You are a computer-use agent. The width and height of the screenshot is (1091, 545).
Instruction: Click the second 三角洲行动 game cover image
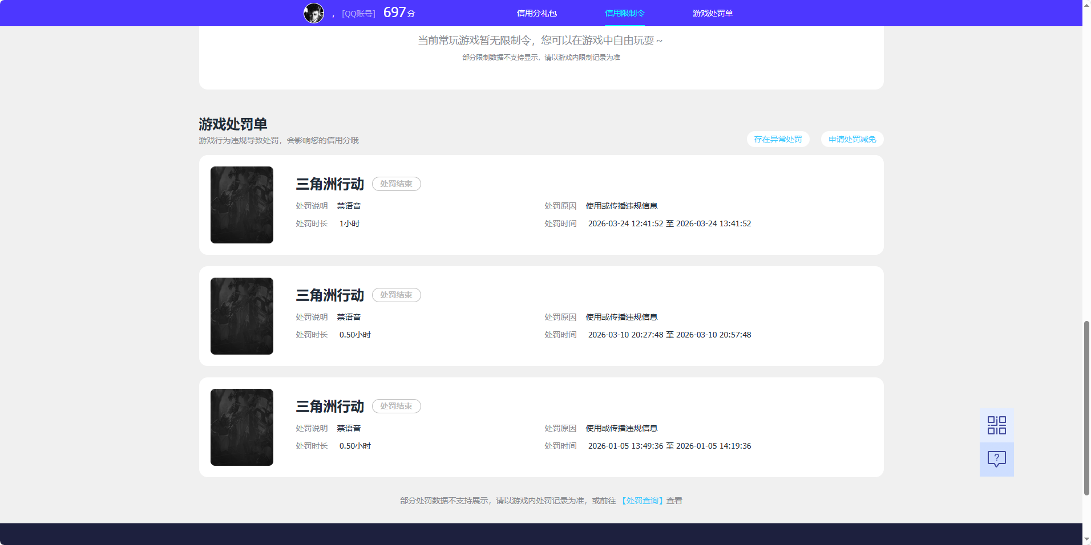(241, 316)
